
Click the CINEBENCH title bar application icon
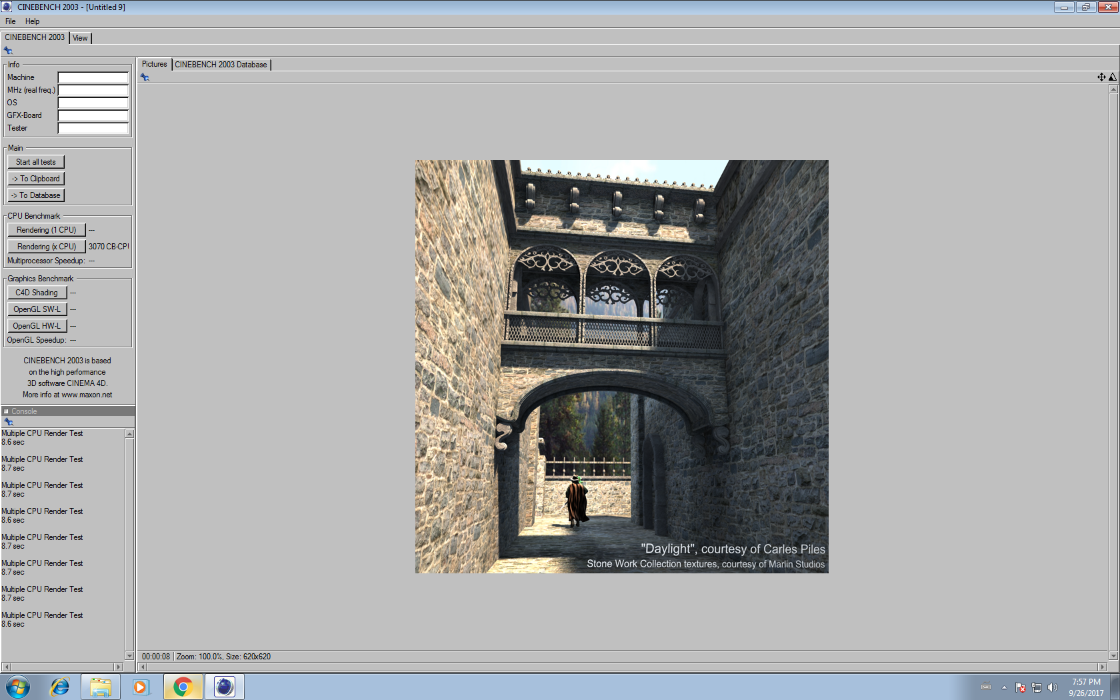click(x=7, y=7)
